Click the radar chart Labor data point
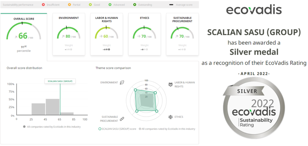 tap(155, 93)
